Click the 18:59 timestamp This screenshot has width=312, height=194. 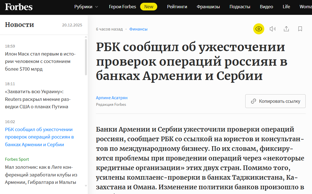[10, 46]
